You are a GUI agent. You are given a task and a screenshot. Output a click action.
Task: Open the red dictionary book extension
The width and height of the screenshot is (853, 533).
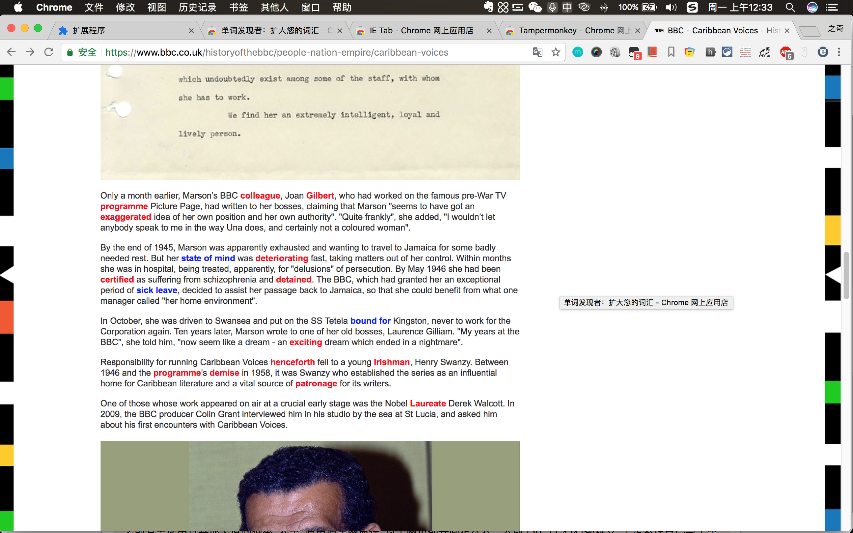pos(652,52)
